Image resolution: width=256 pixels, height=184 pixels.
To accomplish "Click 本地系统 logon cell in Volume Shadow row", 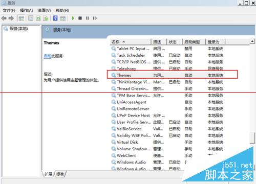I will click(216, 149).
